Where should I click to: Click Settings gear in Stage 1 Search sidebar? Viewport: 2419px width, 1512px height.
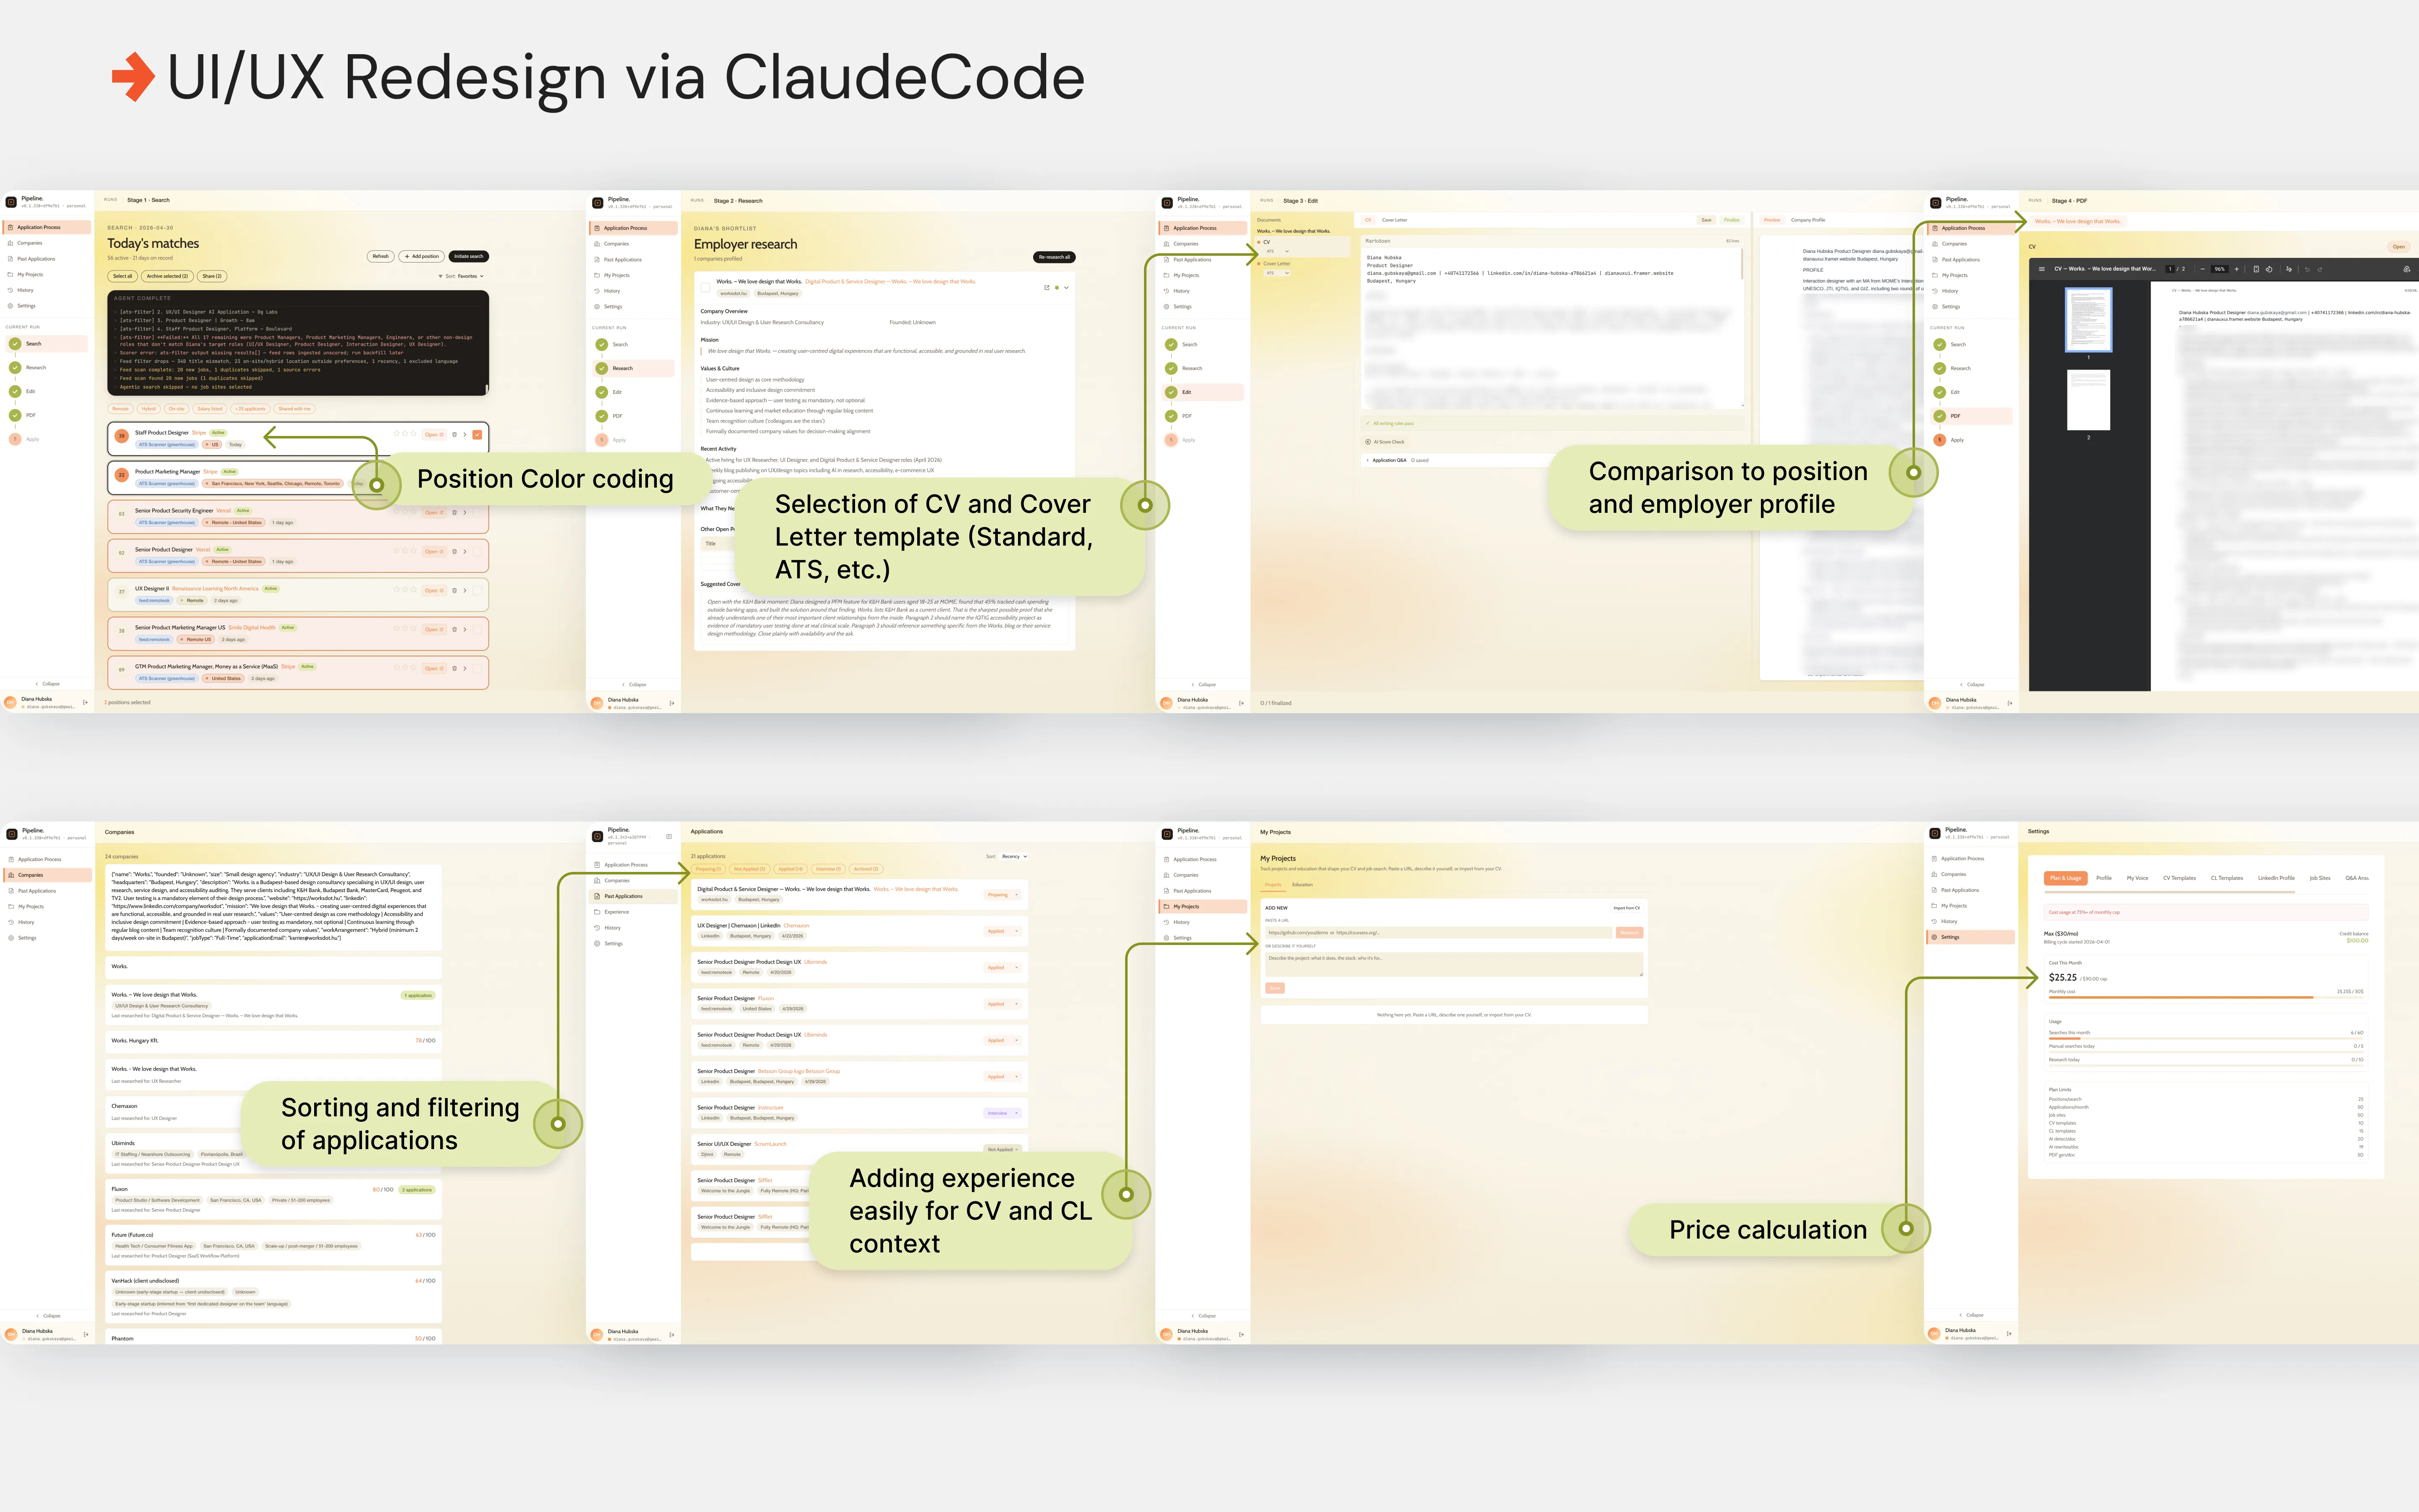10,306
